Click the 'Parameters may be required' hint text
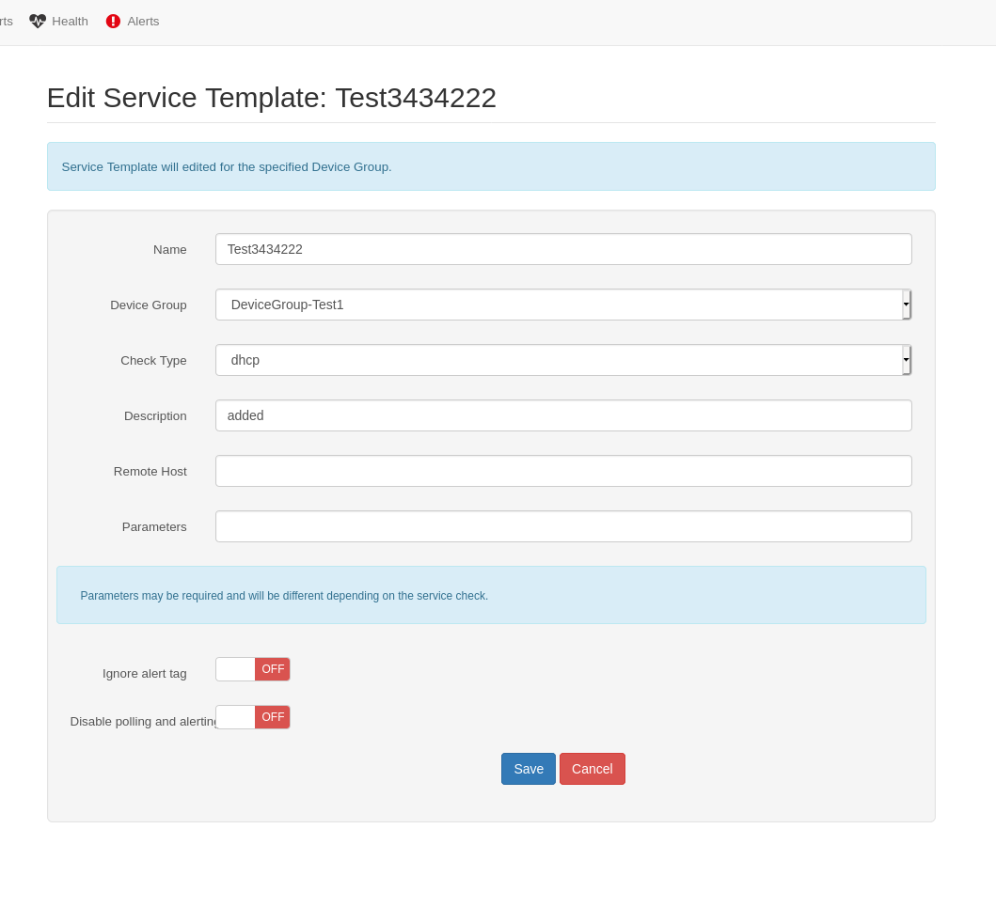Viewport: 996px width, 907px height. [x=284, y=595]
